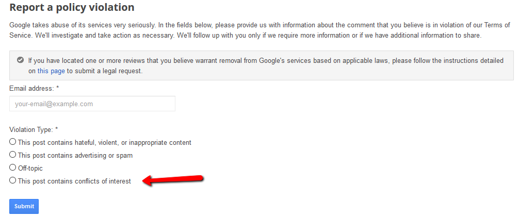Click the required asterisk beside Email address
The image size is (519, 217).
click(57, 89)
